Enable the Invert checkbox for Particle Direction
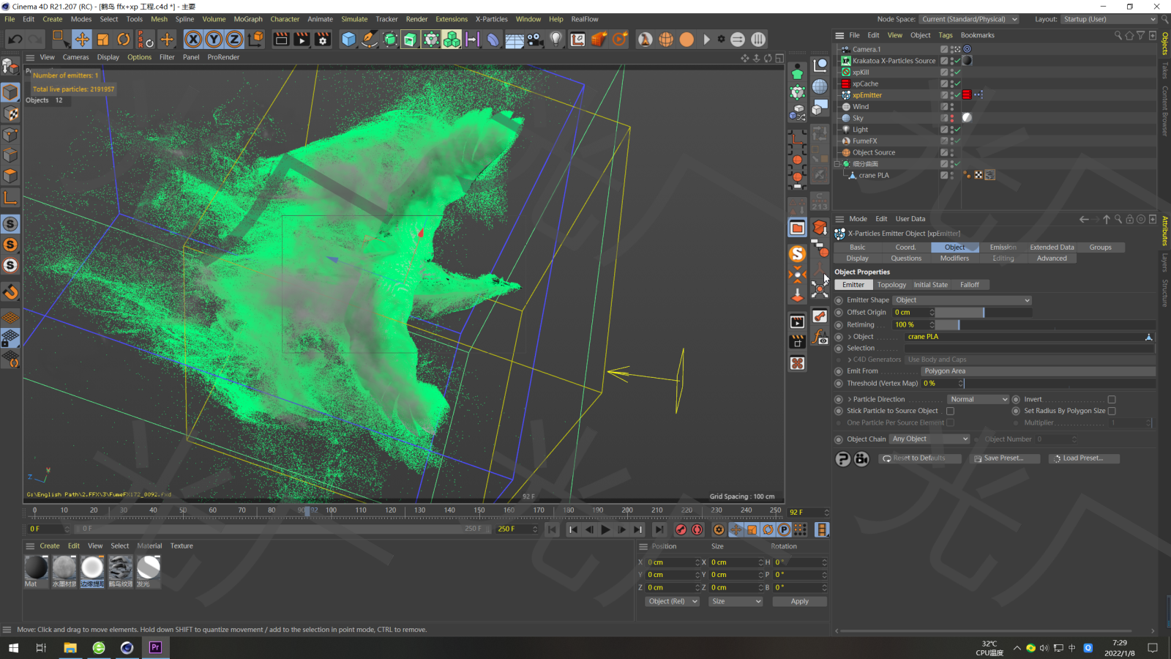Screen dimensions: 1171x659 click(x=1112, y=399)
